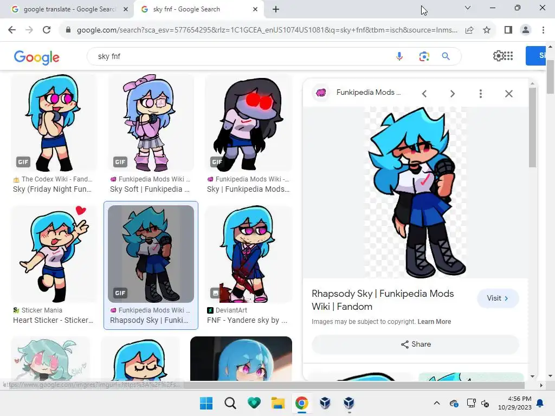Image resolution: width=555 pixels, height=416 pixels.
Task: Open the Sky Soft image thumbnail
Action: click(151, 123)
